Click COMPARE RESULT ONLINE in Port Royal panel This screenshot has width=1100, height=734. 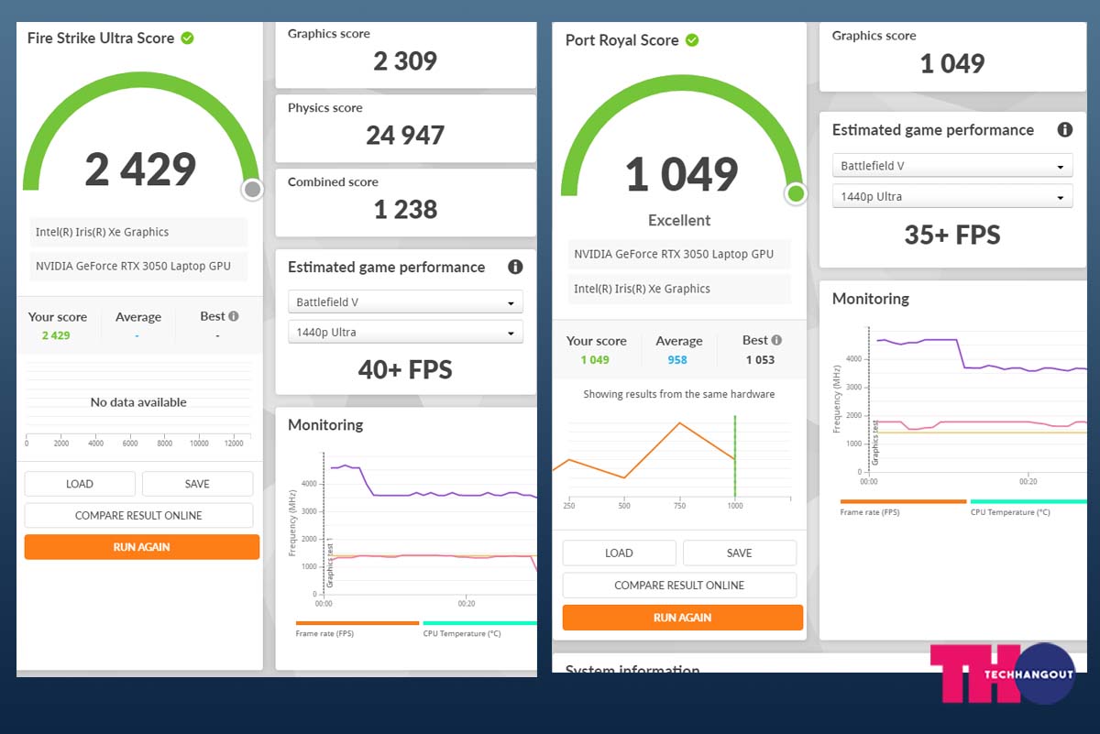[679, 585]
